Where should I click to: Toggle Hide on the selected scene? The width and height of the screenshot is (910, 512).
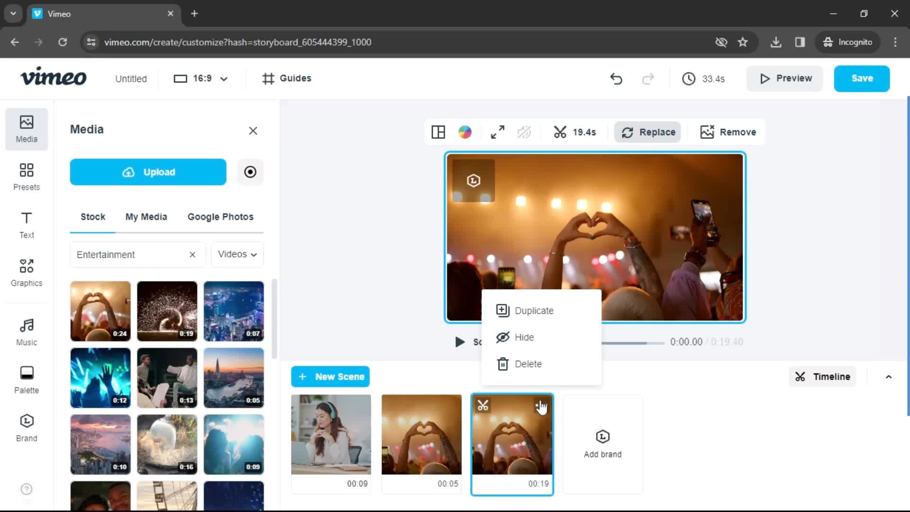point(524,337)
